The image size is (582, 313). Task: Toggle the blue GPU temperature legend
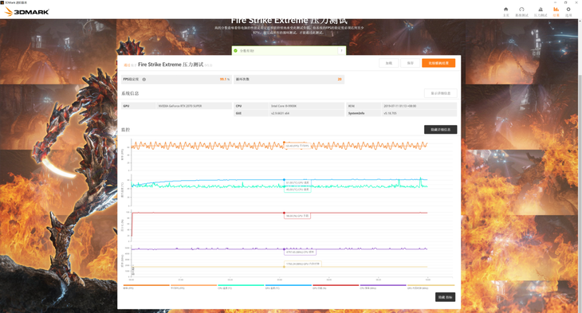[289, 286]
